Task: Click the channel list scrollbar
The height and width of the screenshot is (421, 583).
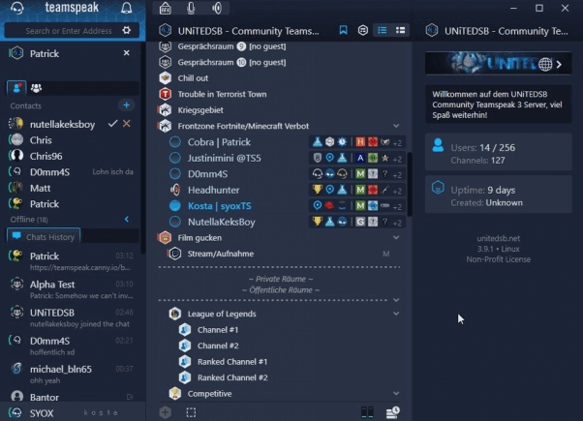Action: [x=410, y=184]
